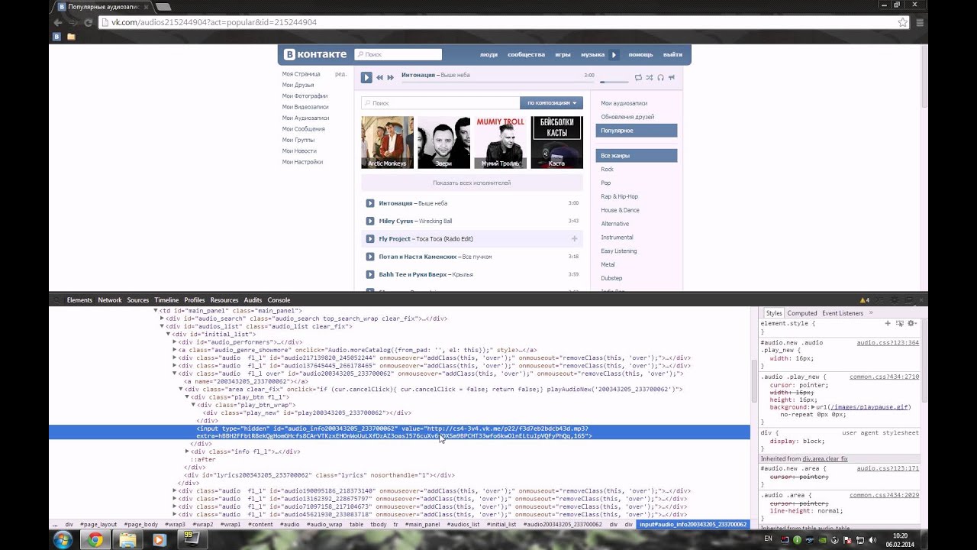Open the игры header link
The height and width of the screenshot is (550, 977).
tap(563, 55)
